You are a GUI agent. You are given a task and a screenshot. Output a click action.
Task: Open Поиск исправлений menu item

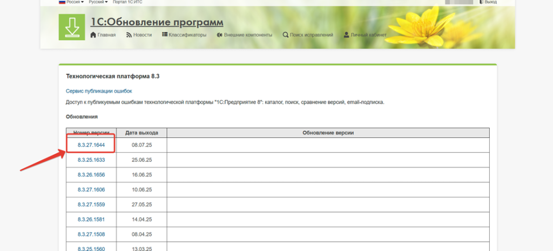[x=308, y=35]
